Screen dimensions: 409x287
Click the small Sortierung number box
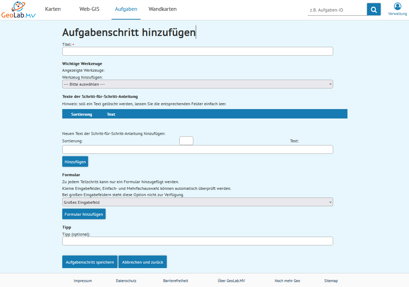[x=186, y=141]
